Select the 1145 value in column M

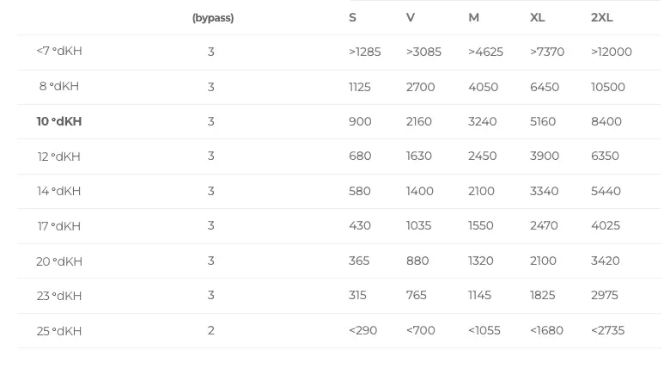479,296
